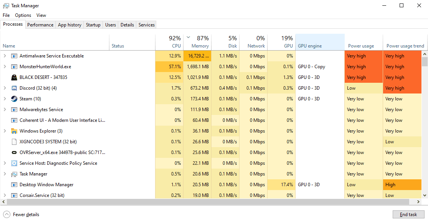Image resolution: width=428 pixels, height=223 pixels.
Task: Expand the Discord (32 bit) group
Action: (x=5, y=88)
